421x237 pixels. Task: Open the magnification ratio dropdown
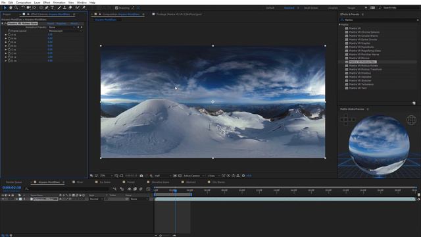coord(107,176)
